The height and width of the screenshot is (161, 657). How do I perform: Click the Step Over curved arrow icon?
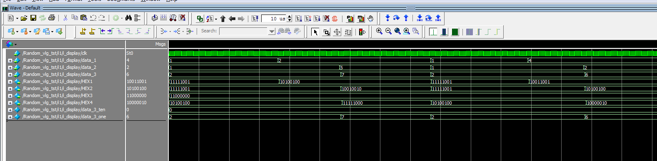click(397, 18)
